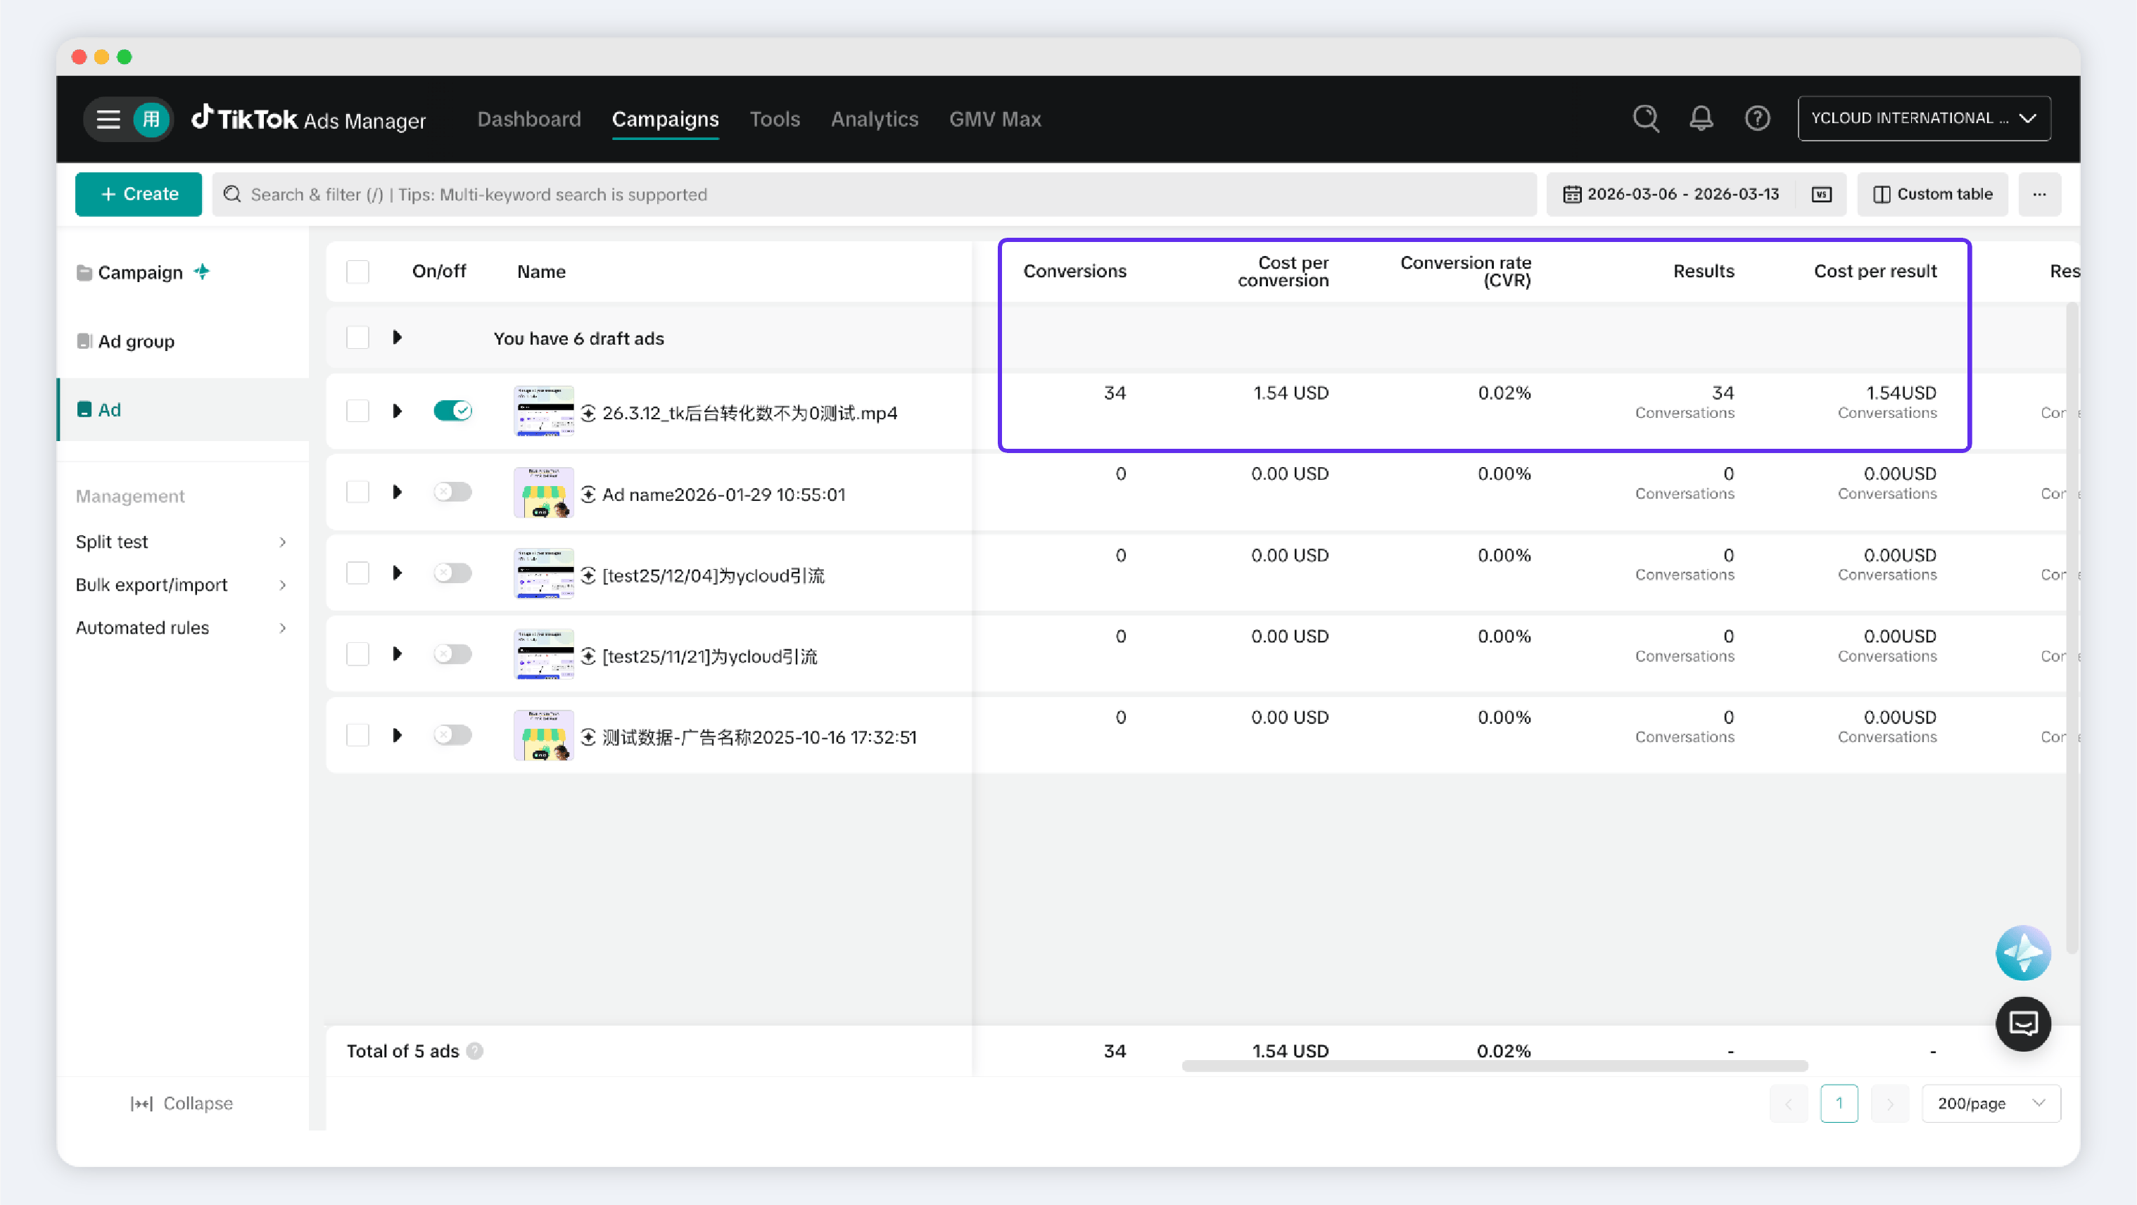Expand Split test submenu
The image size is (2137, 1205).
182,542
